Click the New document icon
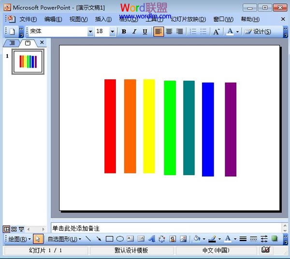The image size is (290, 259). coord(12,31)
